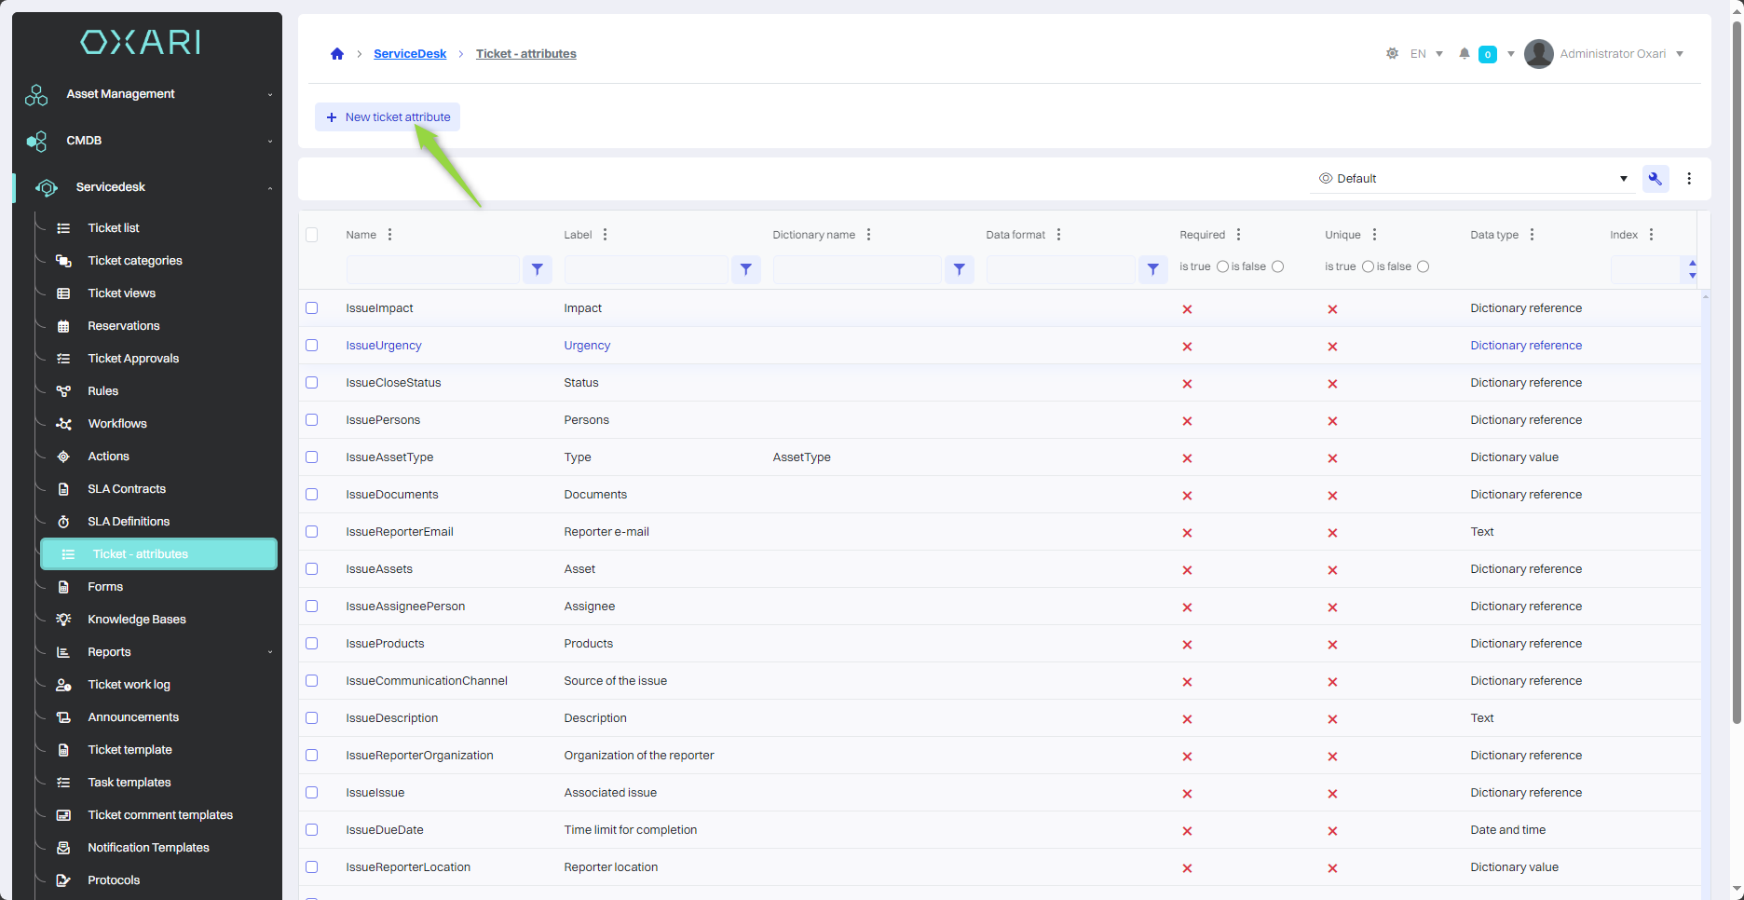
Task: Go to Knowledge Bases in sidebar
Action: click(137, 620)
